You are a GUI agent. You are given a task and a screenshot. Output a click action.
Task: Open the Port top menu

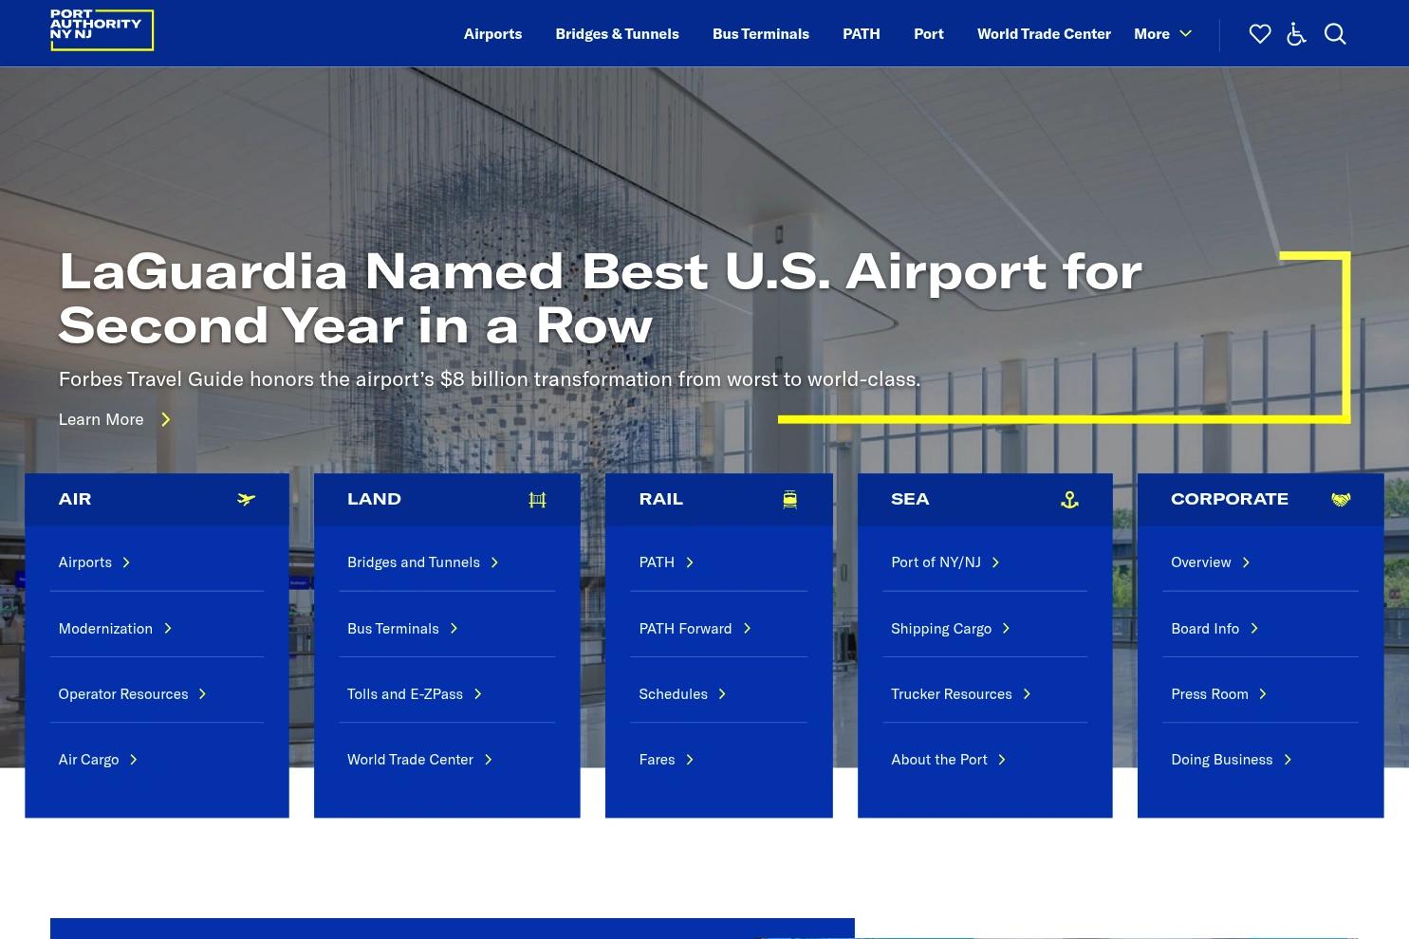click(x=929, y=34)
